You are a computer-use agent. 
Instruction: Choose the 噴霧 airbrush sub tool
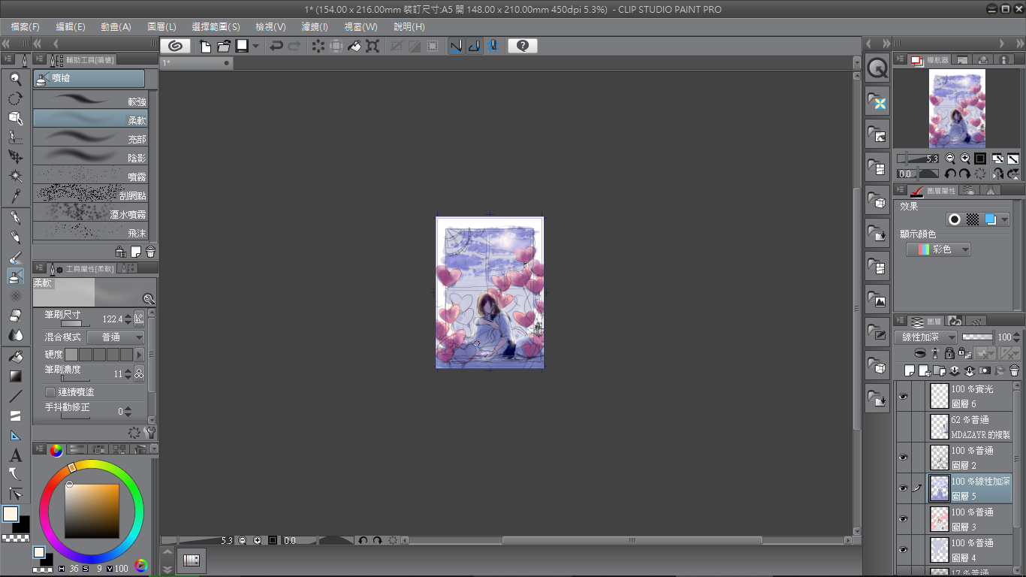point(90,176)
